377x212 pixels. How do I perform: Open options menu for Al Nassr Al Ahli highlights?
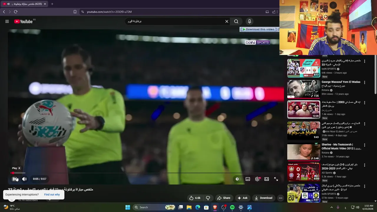365,186
